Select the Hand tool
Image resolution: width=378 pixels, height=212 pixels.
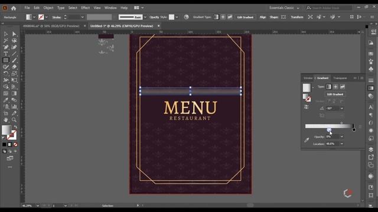click(6, 120)
